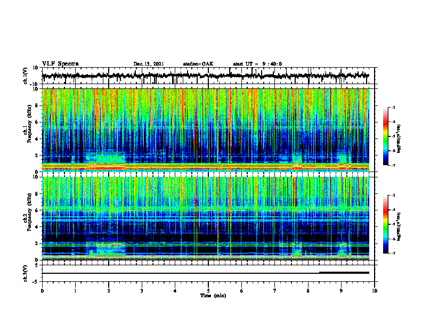Screen dimensions: 422x326
Task: Click time axis tick label "4"
Action: tap(175, 291)
